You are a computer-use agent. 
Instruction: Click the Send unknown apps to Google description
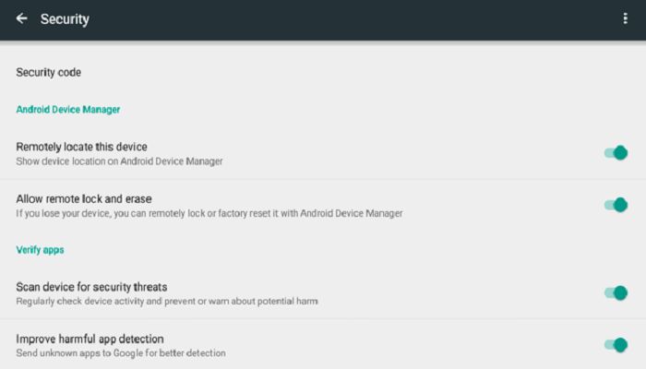point(121,353)
